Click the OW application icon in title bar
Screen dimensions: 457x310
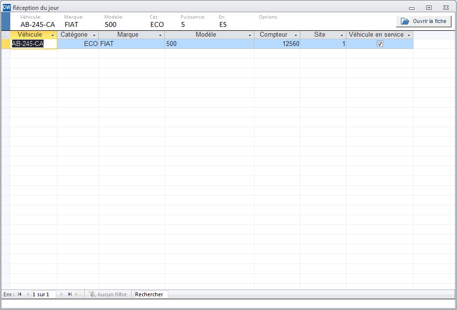pos(6,7)
